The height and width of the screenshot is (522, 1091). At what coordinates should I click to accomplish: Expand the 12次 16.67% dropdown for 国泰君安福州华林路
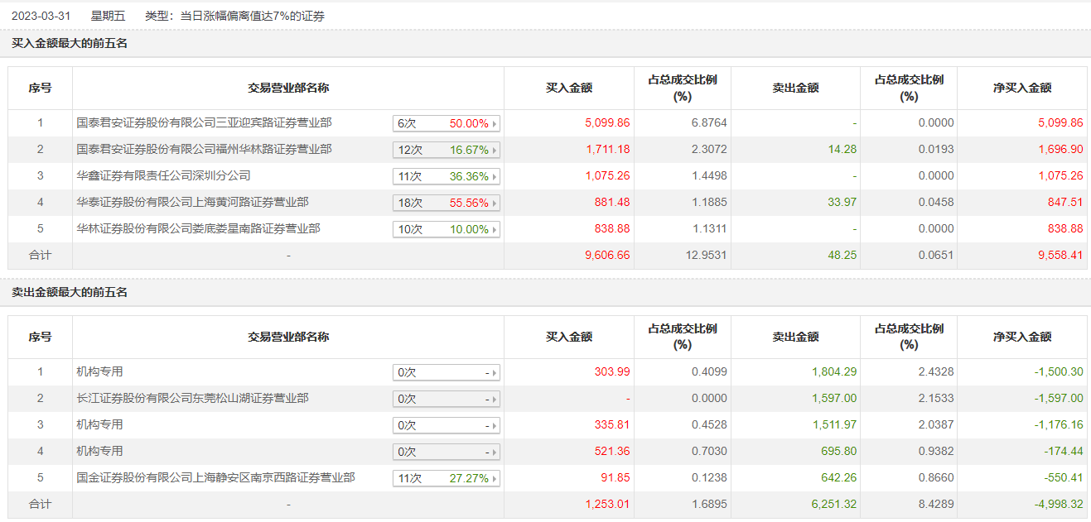point(446,150)
